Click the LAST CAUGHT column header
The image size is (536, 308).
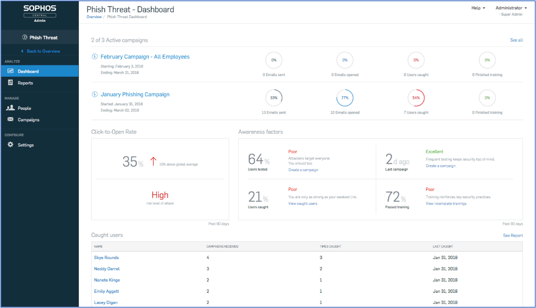point(443,246)
